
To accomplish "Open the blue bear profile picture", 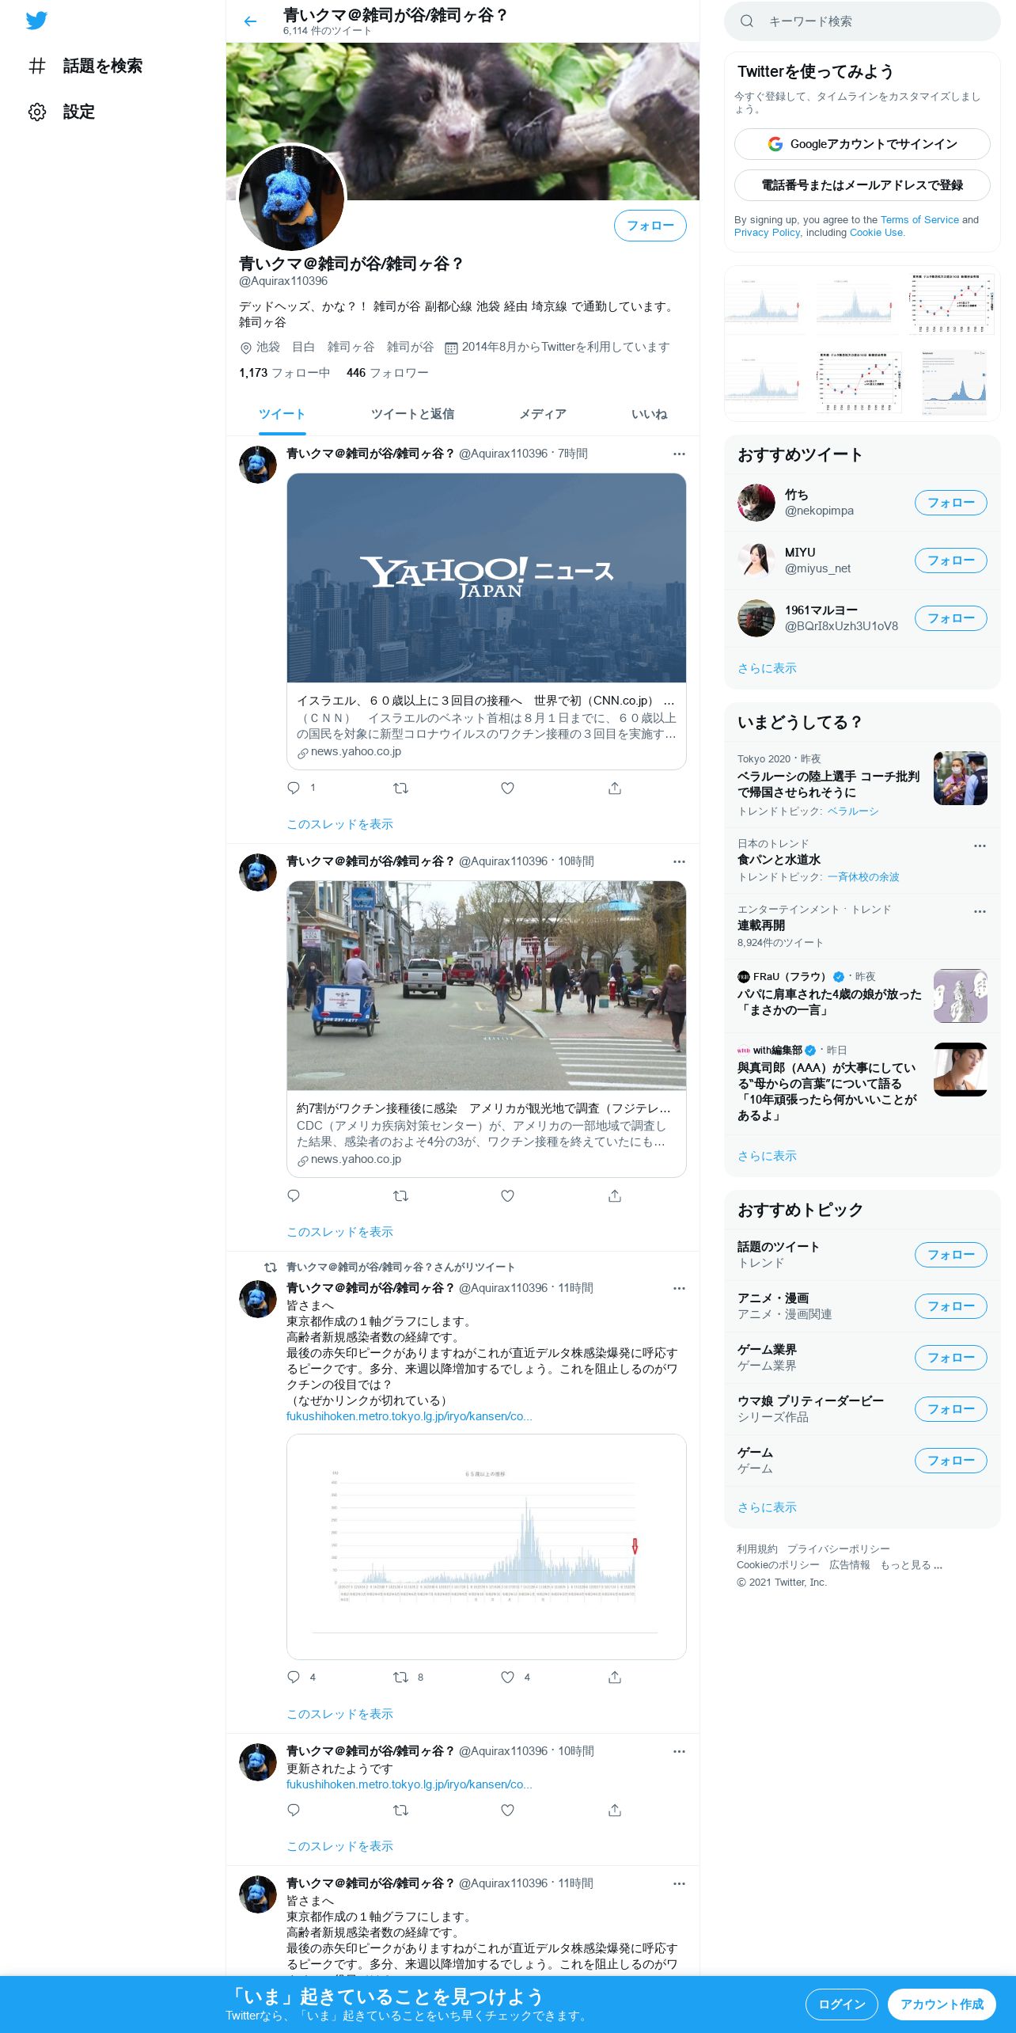I will [x=292, y=198].
